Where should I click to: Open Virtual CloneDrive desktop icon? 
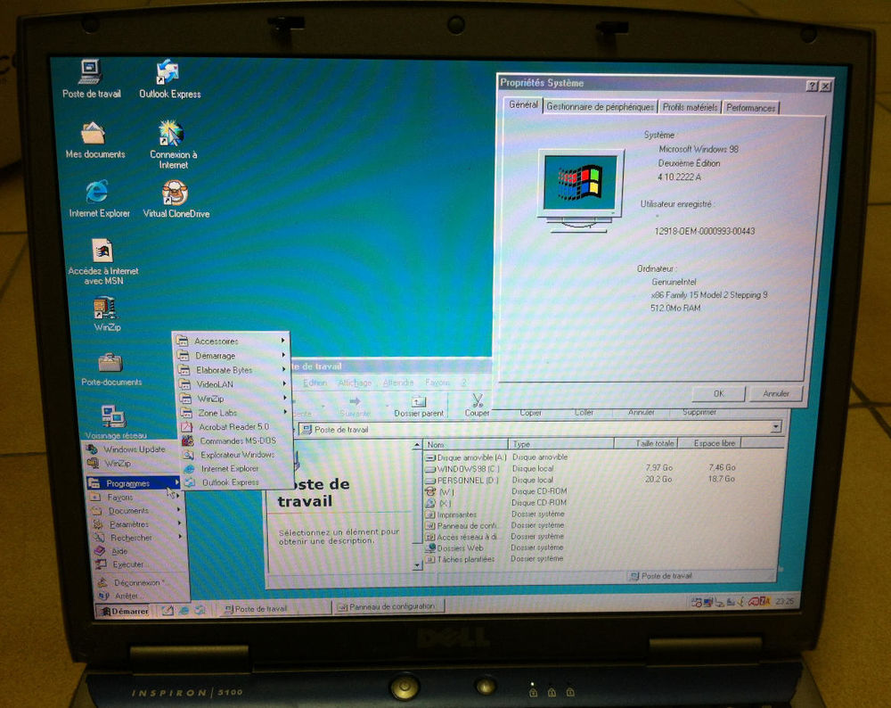(176, 199)
